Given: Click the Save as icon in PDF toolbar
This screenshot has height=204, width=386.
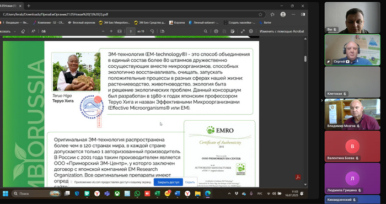Looking at the screenshot, I should [x=232, y=31].
